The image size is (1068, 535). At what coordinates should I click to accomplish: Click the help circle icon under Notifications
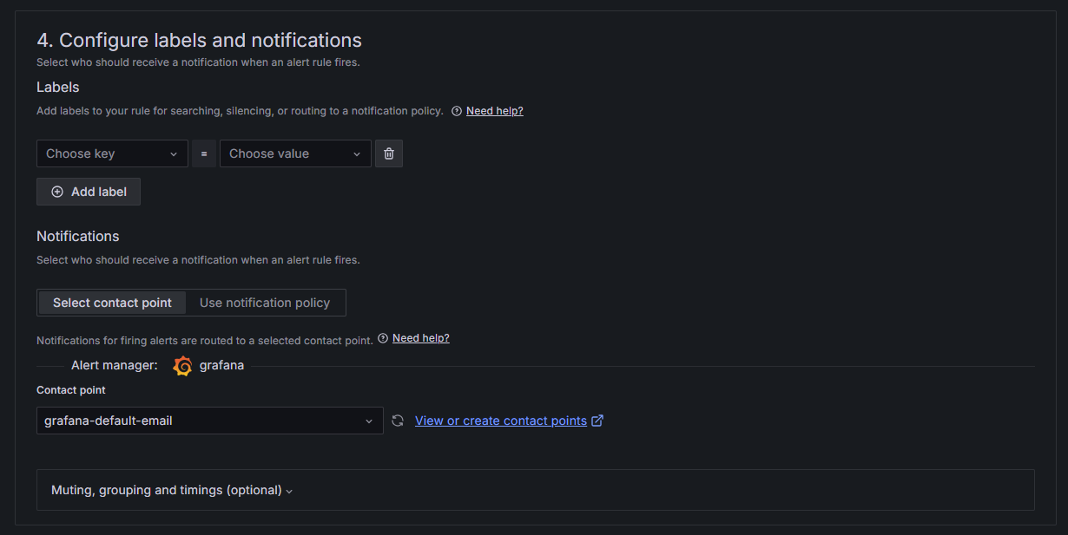(383, 338)
